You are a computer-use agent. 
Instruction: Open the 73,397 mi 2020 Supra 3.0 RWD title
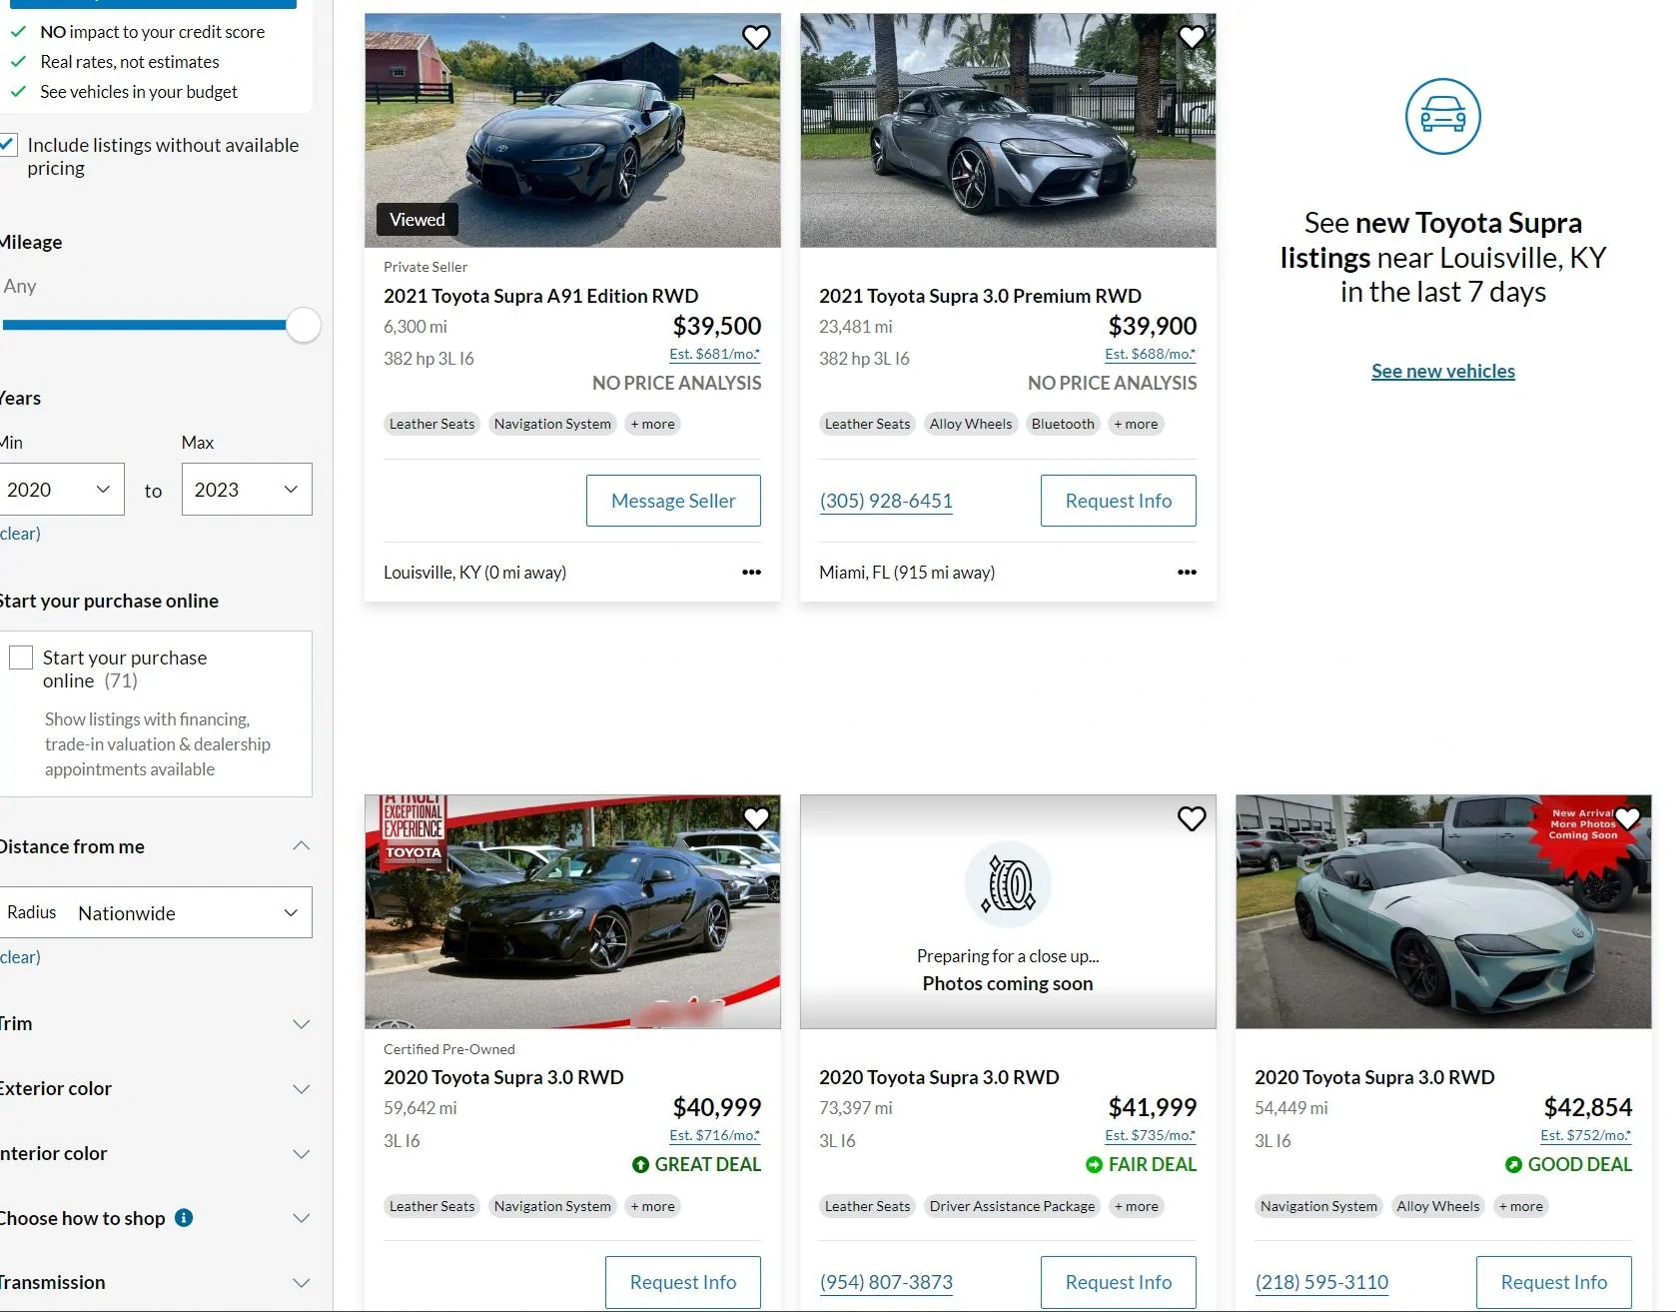pyautogui.click(x=939, y=1077)
